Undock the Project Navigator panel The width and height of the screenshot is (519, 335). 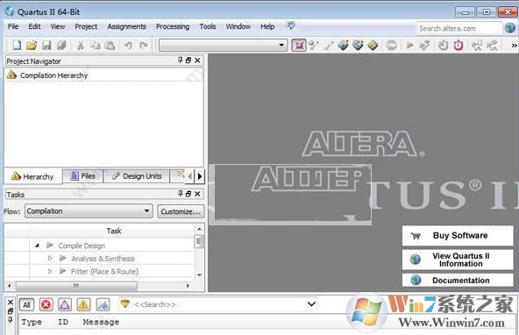(x=188, y=61)
